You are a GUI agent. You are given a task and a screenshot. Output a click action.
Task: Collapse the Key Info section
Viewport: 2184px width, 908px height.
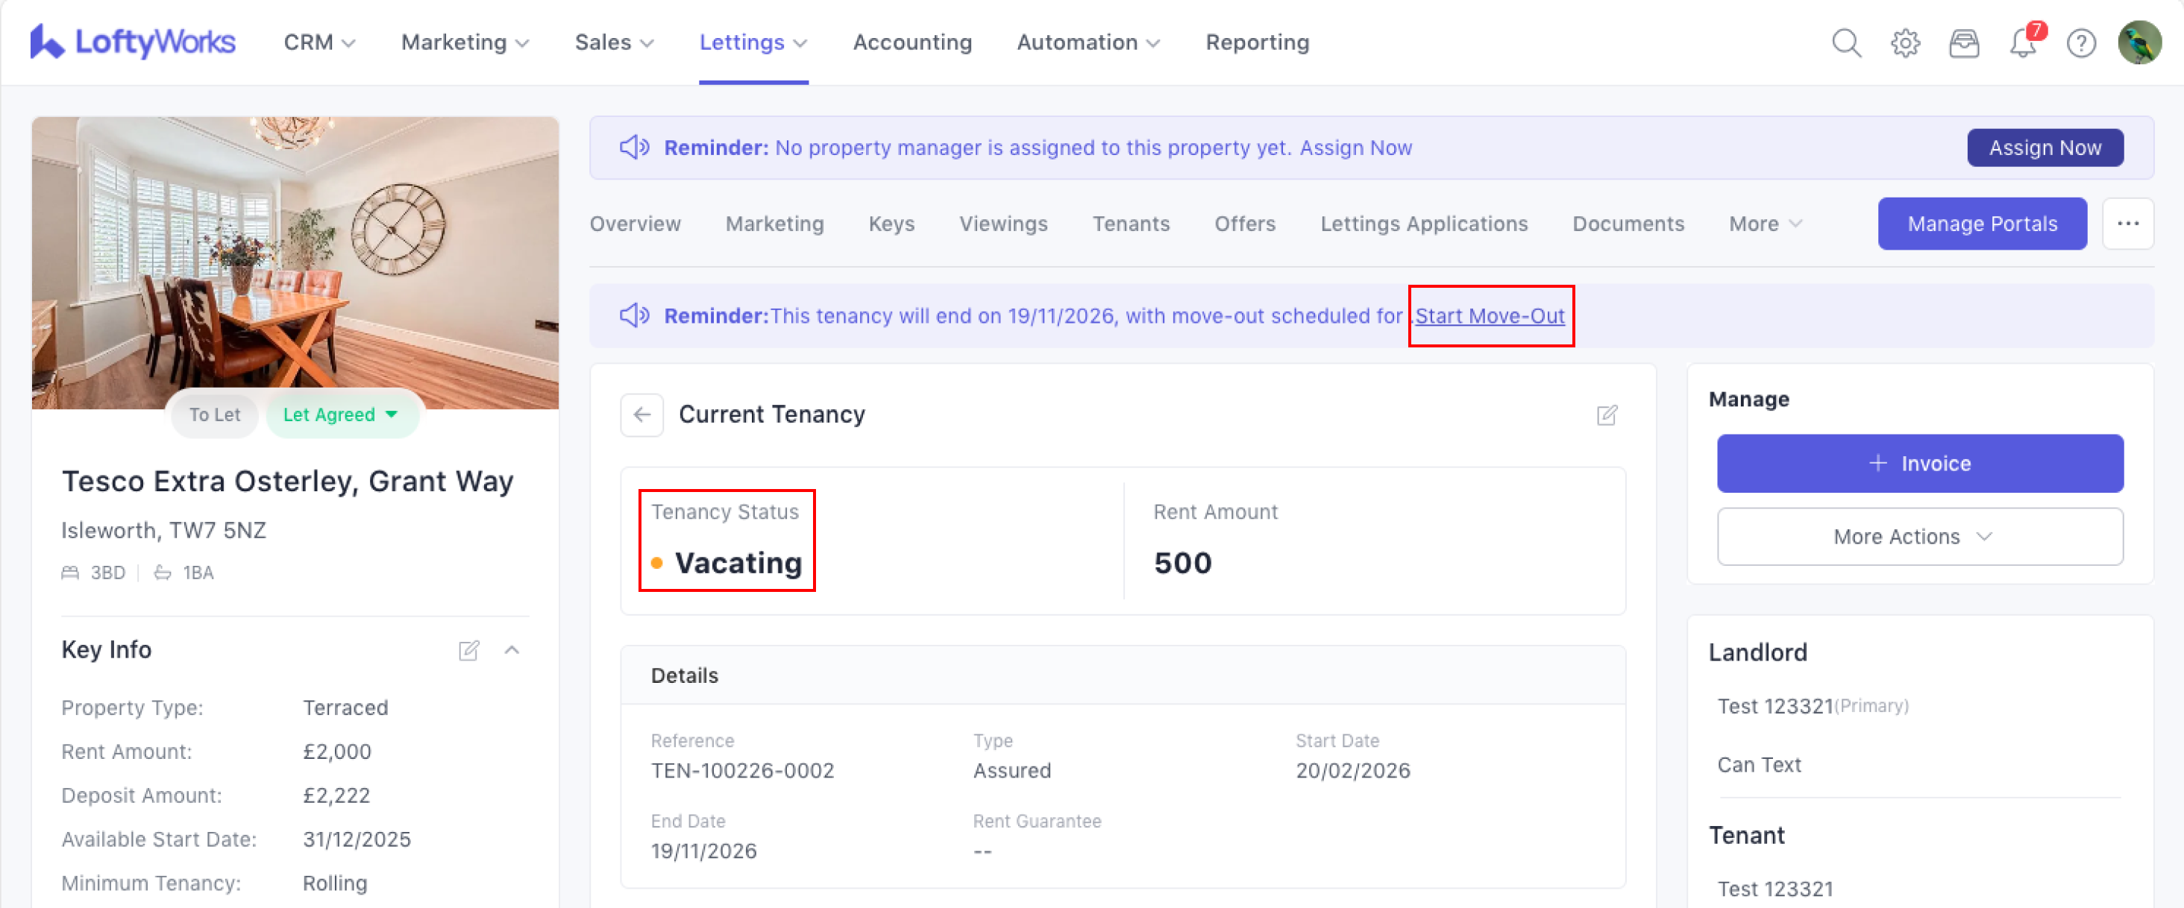pos(512,649)
